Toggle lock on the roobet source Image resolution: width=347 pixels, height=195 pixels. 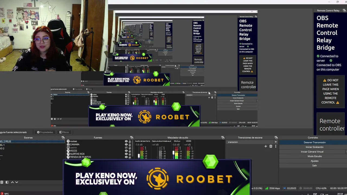pos(130,141)
